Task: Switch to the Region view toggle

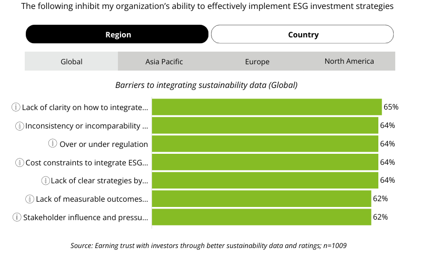Action: [117, 35]
